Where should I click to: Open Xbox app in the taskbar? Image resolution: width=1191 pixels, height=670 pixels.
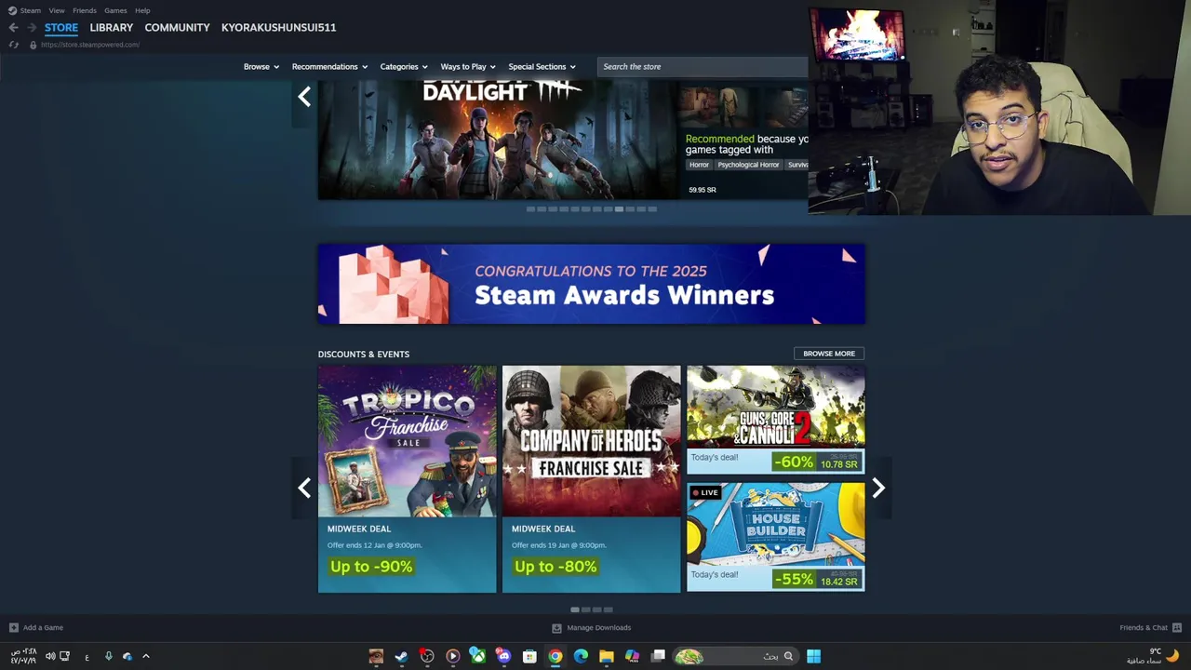point(477,656)
